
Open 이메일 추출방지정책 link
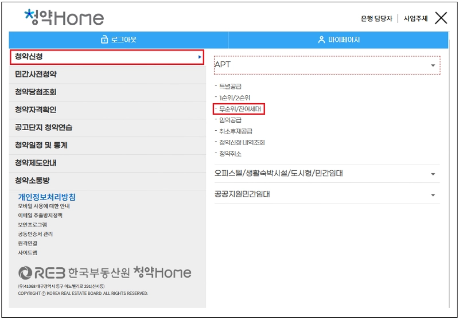[40, 216]
